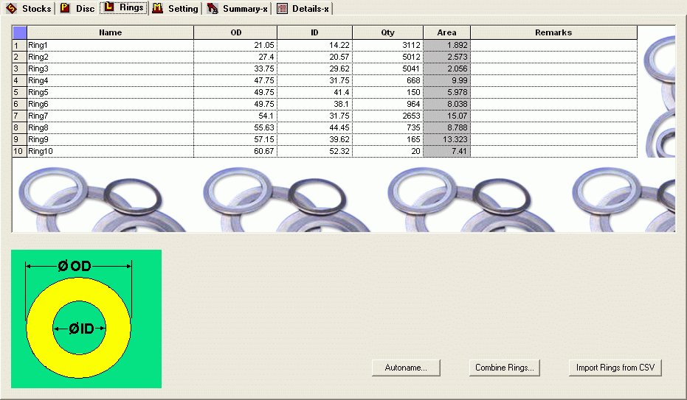The height and width of the screenshot is (400, 687).
Task: Open the Setting tab
Action: pos(176,8)
